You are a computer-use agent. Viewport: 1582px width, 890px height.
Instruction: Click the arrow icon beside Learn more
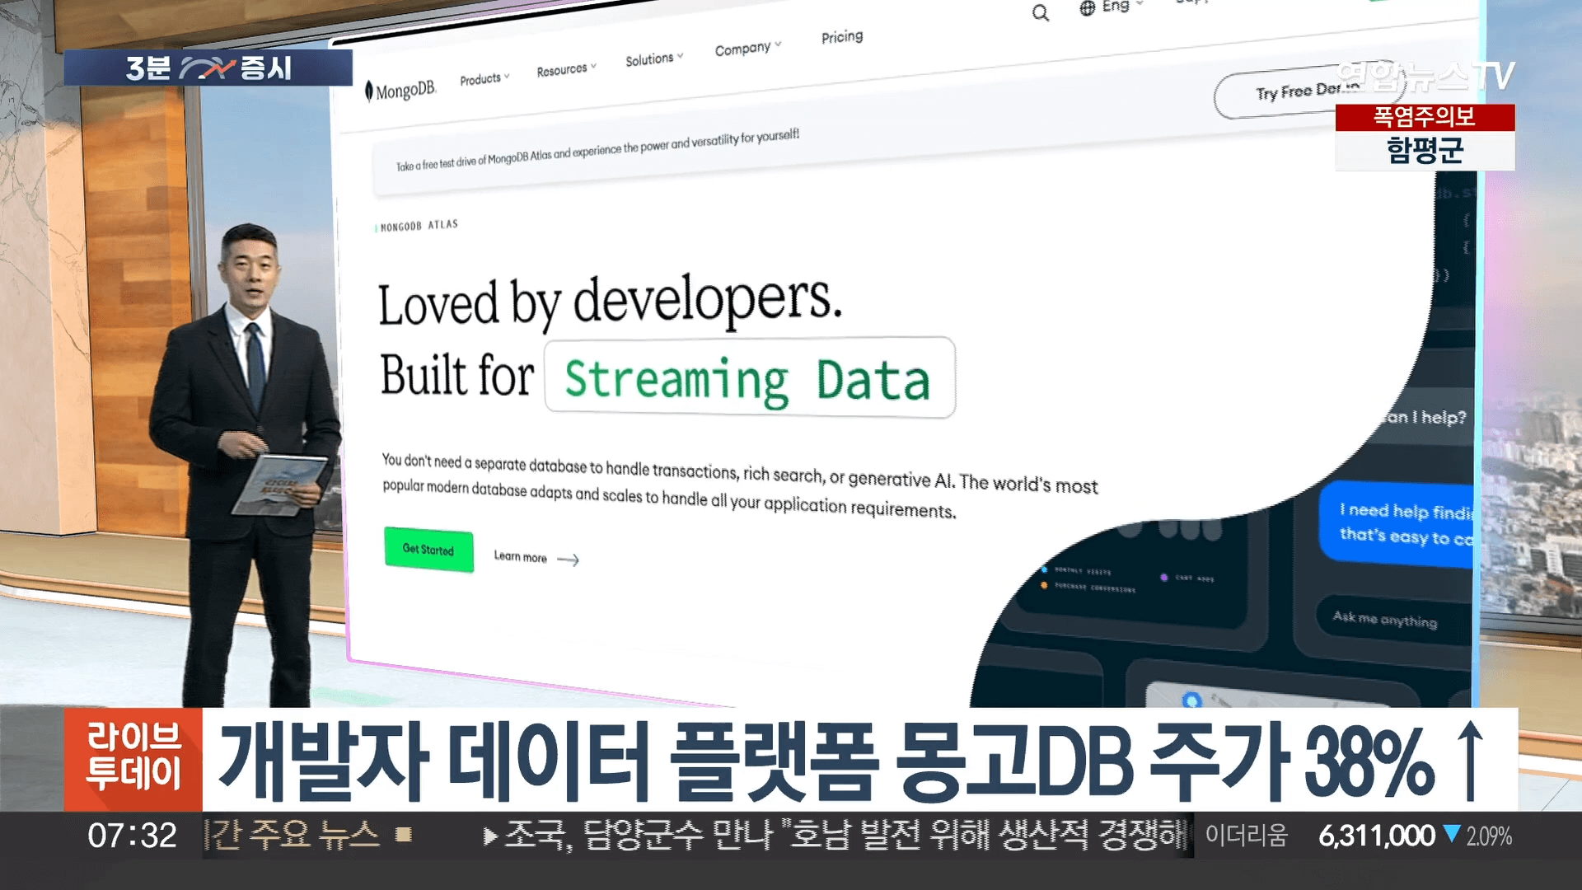tap(569, 559)
